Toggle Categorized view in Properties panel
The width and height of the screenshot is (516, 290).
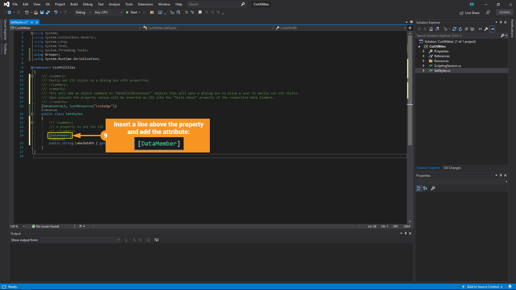[419, 188]
